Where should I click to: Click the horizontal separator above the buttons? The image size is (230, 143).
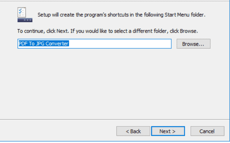[x=115, y=120]
